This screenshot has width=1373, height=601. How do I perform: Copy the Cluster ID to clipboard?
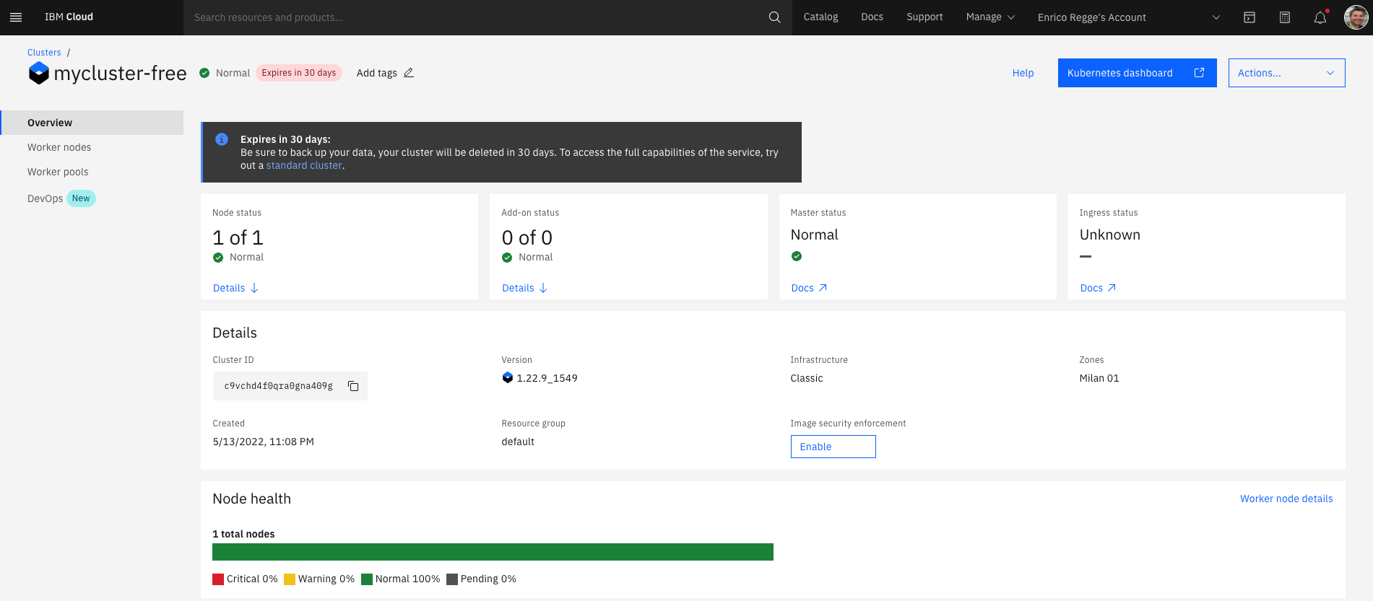[353, 386]
